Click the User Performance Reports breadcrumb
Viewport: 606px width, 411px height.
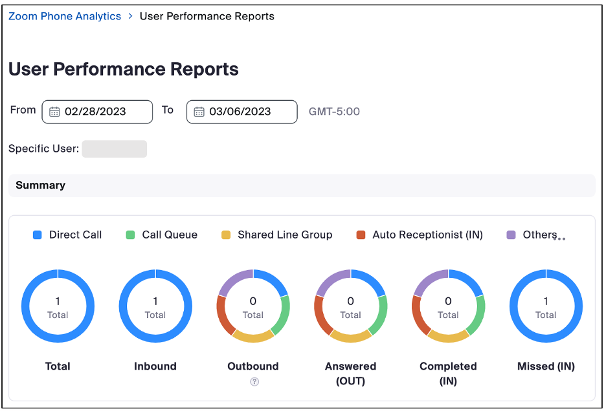(x=207, y=16)
